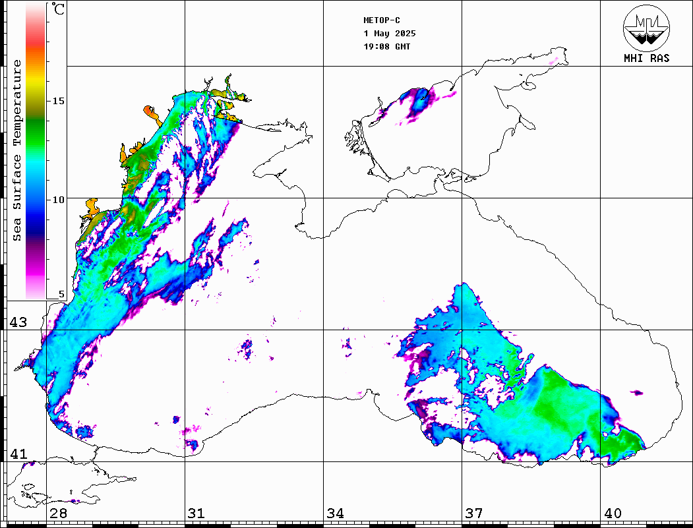Screen dimensions: 693x528
Task: Click the longitude 37 label
Action: point(473,513)
